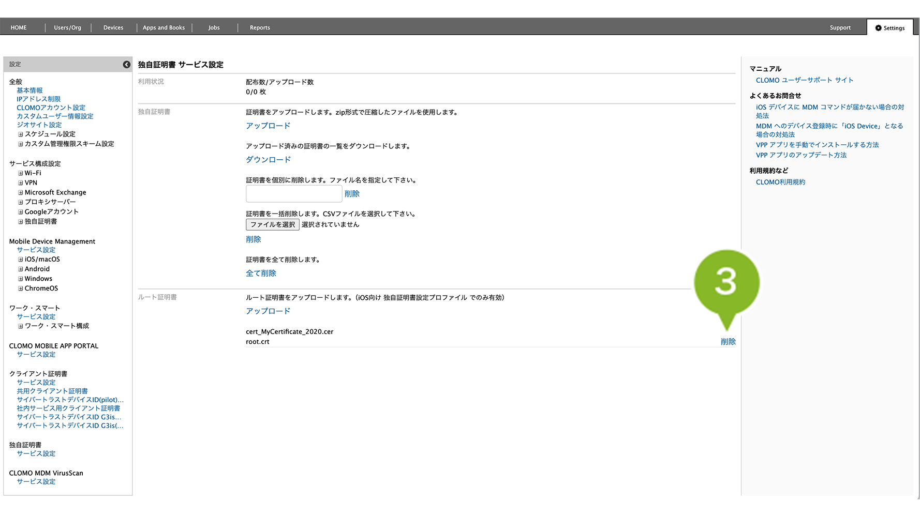This screenshot has width=920, height=517.
Task: Delete the root.crt certificate
Action: [728, 342]
